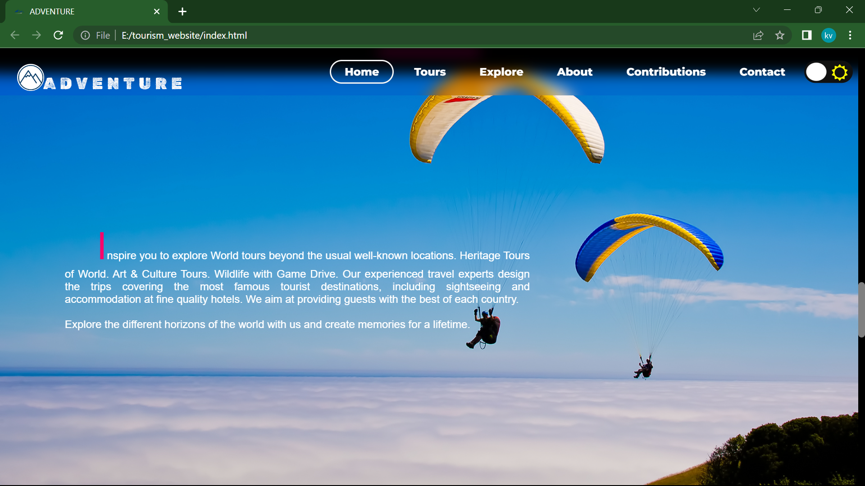The image size is (865, 486).
Task: Click the sun icon in the theme switch
Action: coord(840,72)
